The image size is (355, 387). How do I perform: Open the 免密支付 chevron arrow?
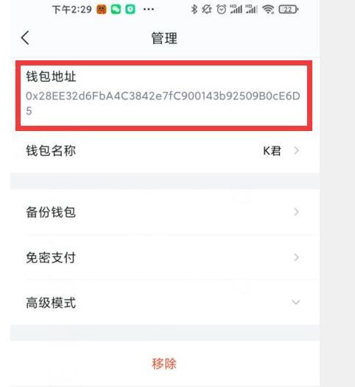tap(297, 258)
